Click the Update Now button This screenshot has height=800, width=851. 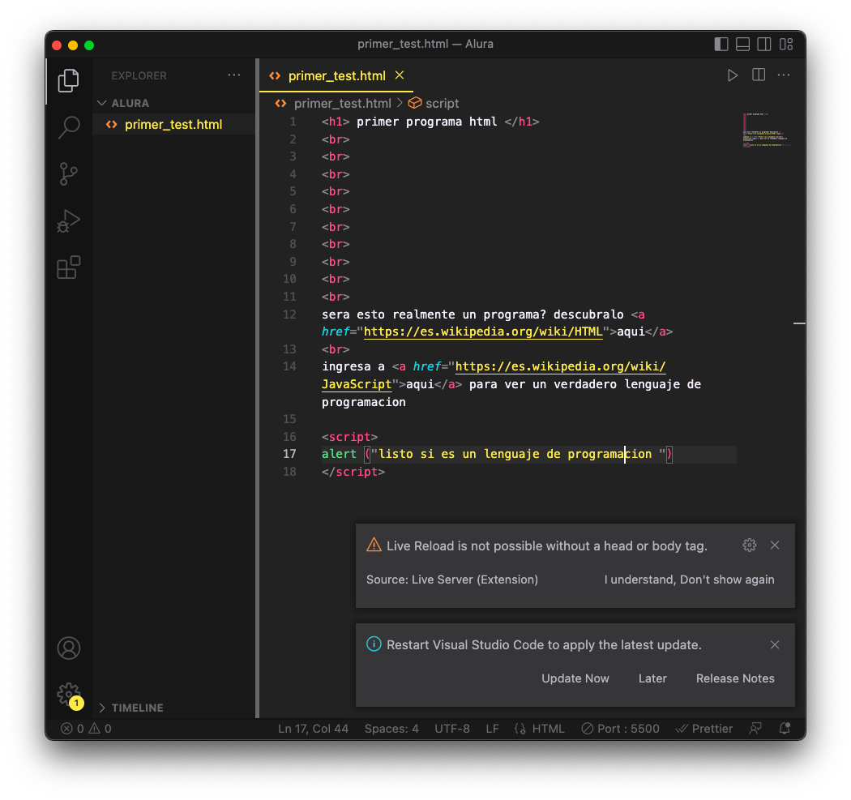tap(575, 678)
